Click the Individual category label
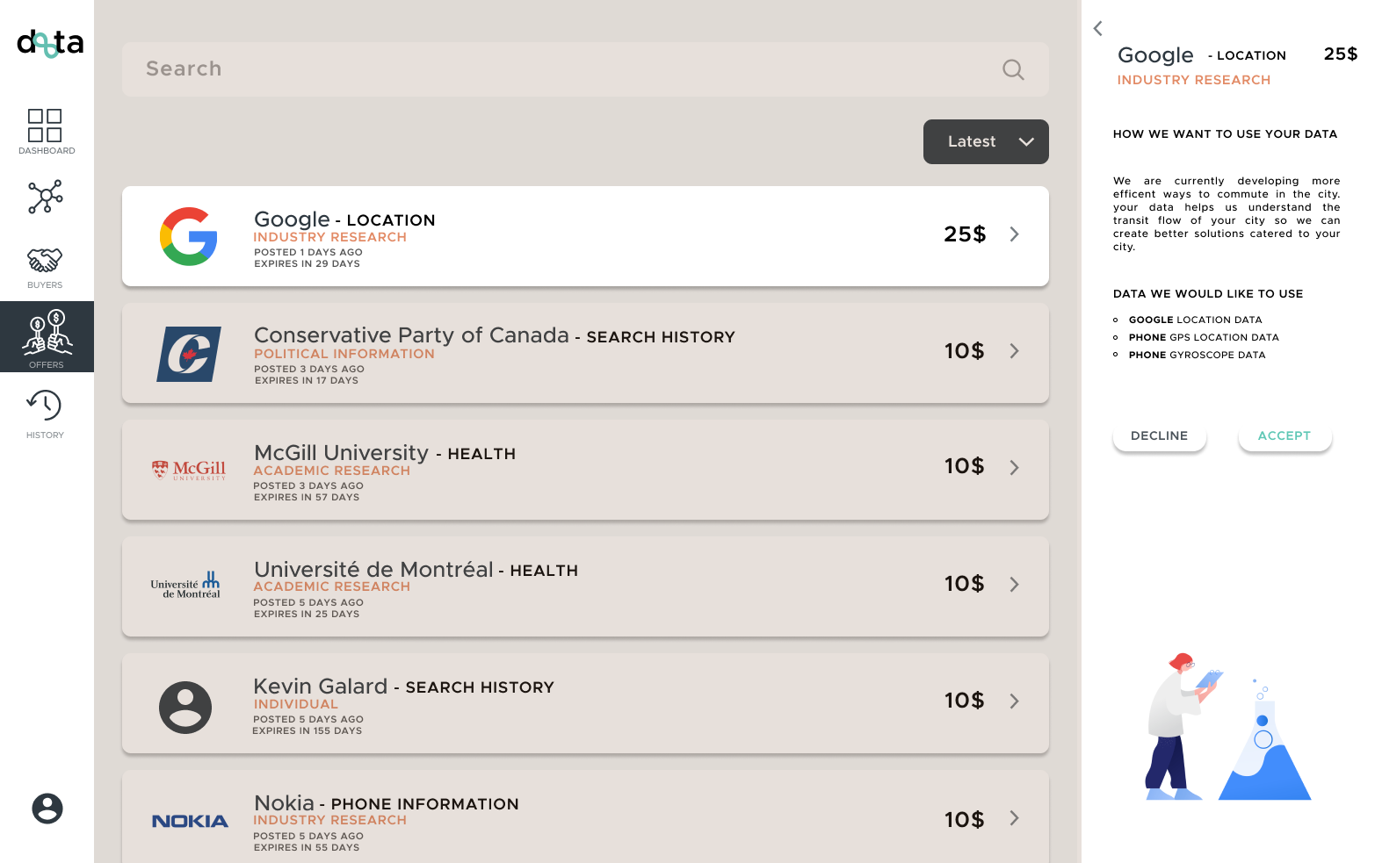The image size is (1375, 863). tap(296, 704)
